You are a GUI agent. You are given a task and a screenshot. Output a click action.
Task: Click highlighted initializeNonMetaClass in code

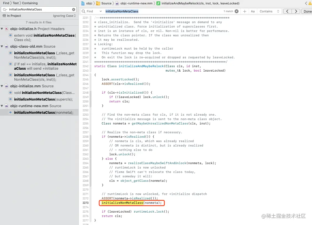pyautogui.click(x=122, y=203)
